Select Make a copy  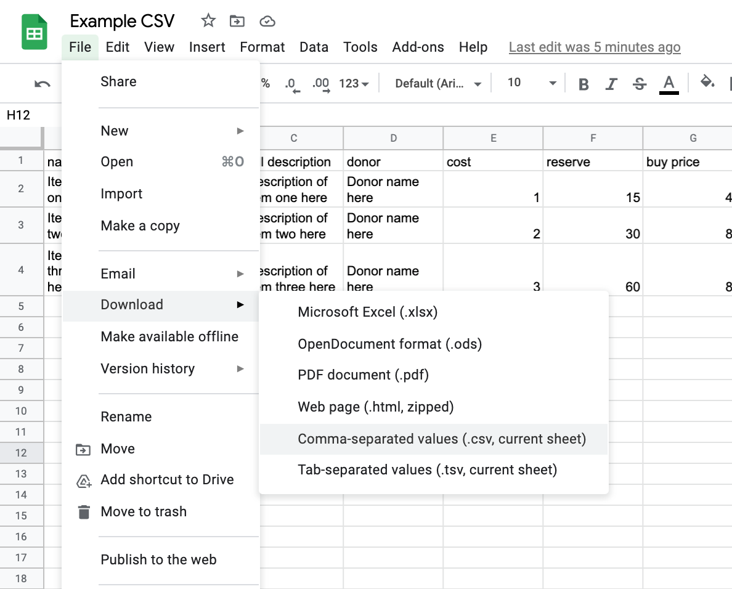161,226
